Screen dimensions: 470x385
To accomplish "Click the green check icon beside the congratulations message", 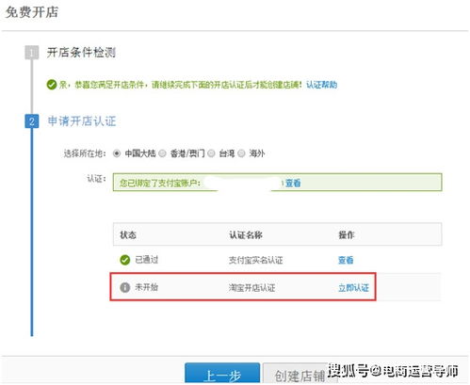I will [52, 85].
